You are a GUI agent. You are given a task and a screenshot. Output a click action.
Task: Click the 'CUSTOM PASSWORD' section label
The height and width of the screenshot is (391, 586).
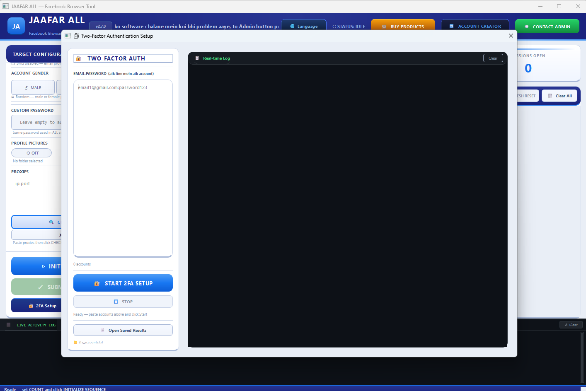click(x=32, y=111)
